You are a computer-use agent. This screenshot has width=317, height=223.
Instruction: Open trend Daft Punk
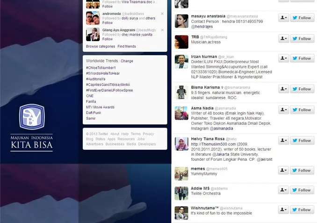click(94, 113)
